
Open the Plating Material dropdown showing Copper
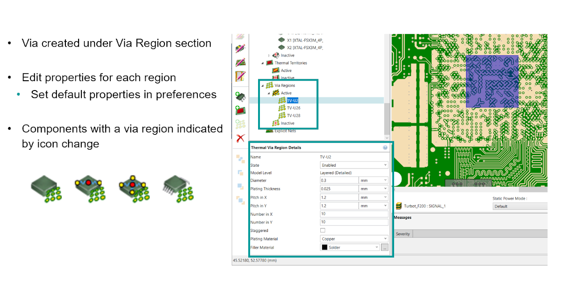click(x=354, y=239)
